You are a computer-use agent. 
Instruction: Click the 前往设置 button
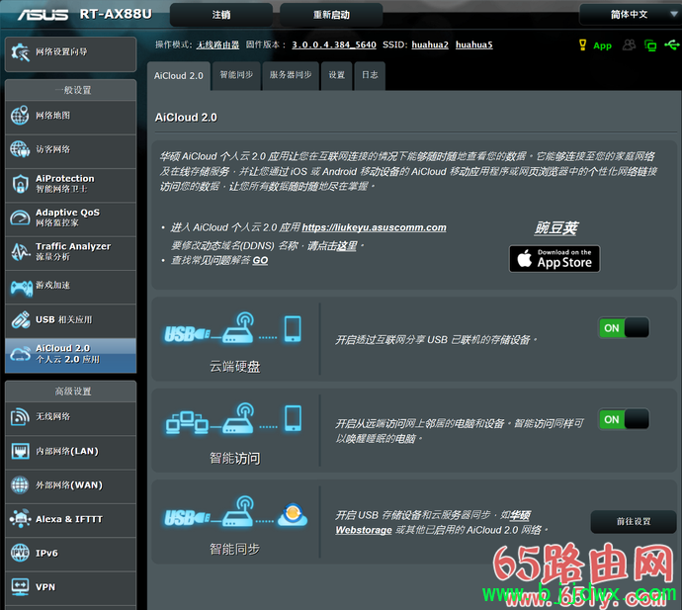634,521
